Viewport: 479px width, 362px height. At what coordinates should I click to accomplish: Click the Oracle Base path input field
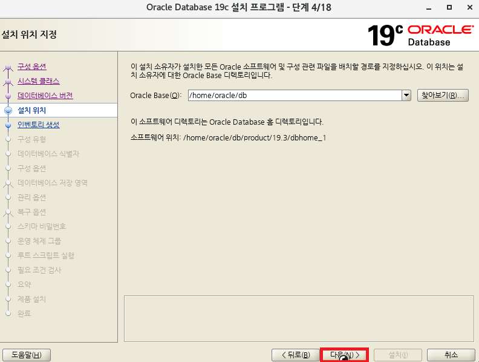[295, 96]
